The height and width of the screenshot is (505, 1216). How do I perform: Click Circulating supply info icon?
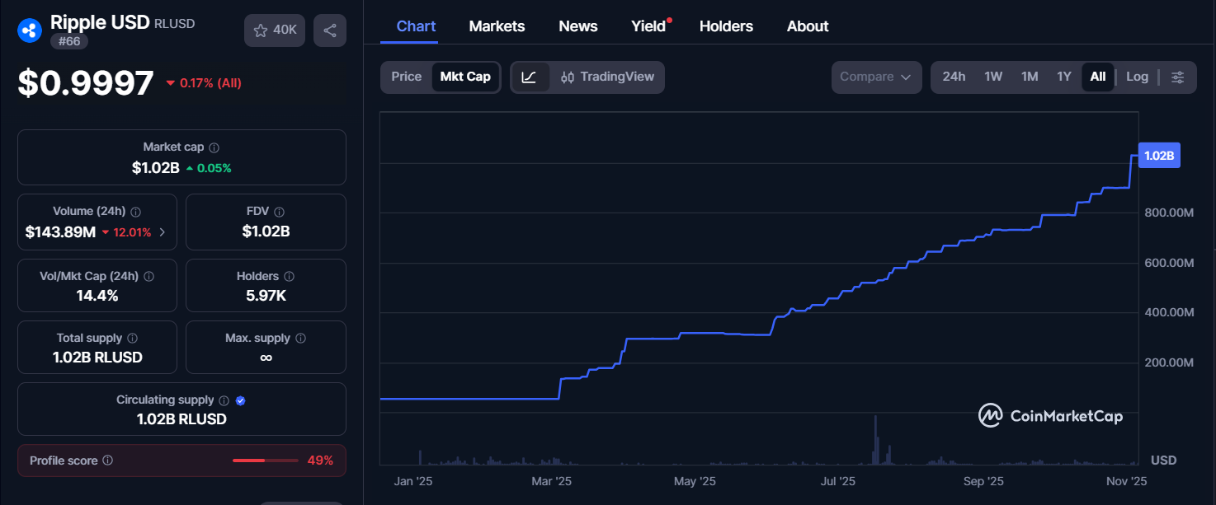(x=224, y=400)
